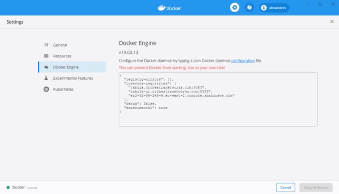The image size is (339, 194).
Task: Open the configuration documentation link
Action: click(243, 61)
